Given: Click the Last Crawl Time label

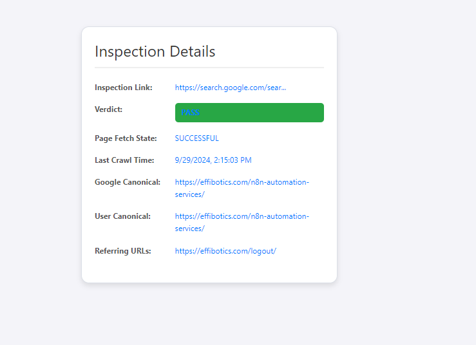Looking at the screenshot, I should [124, 160].
